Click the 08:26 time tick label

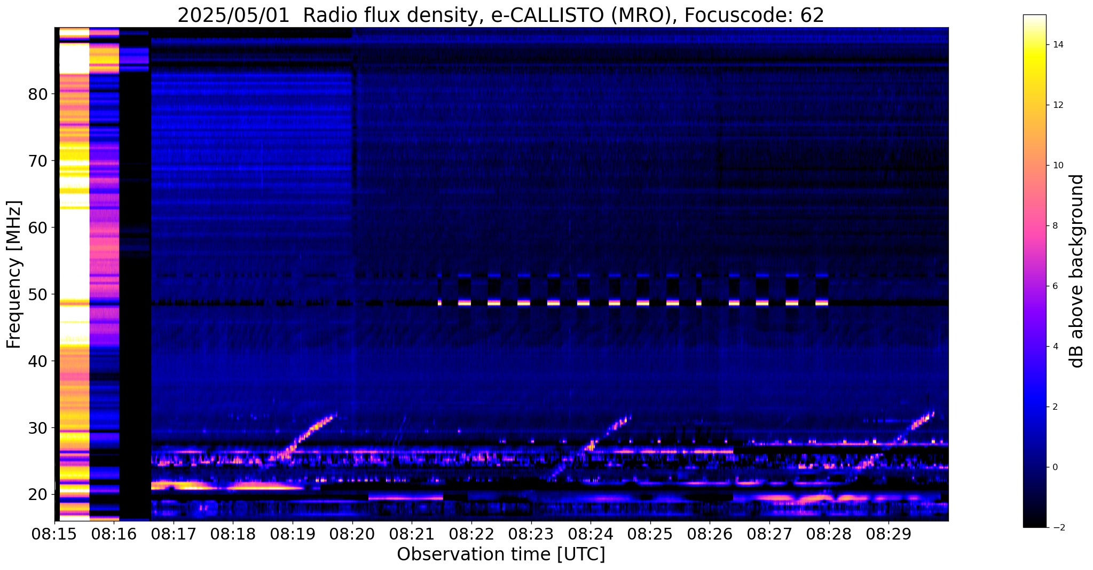(710, 534)
